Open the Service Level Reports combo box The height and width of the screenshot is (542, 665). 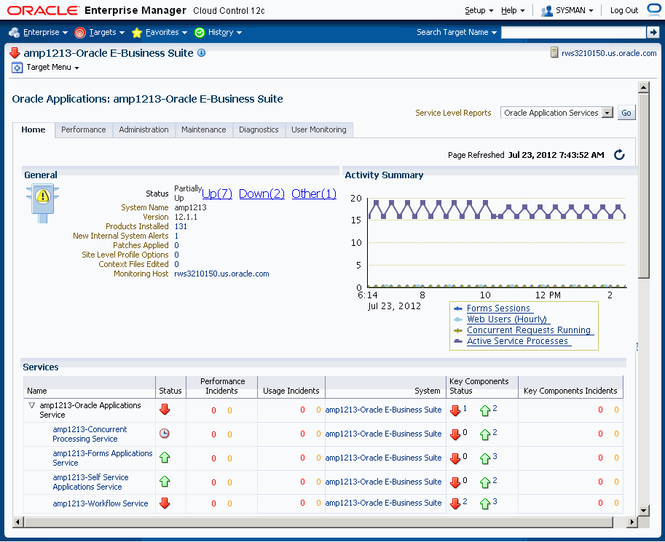click(x=556, y=113)
